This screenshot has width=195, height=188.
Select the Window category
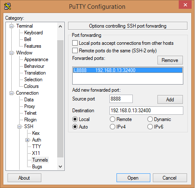[x=24, y=53]
